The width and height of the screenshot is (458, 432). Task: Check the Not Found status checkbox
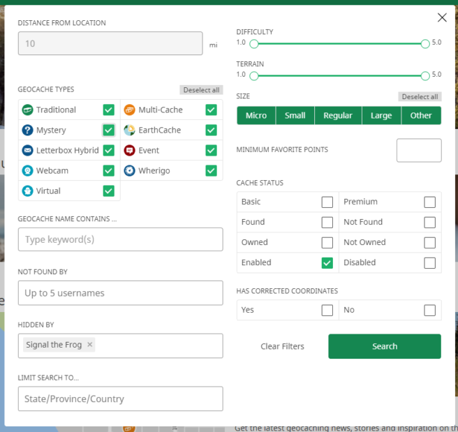pos(429,223)
